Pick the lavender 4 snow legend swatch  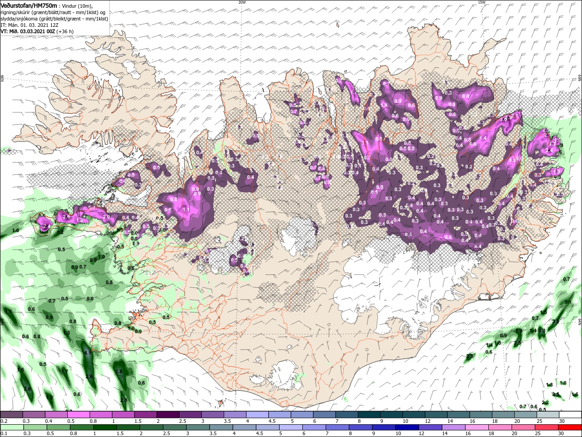click(257, 415)
